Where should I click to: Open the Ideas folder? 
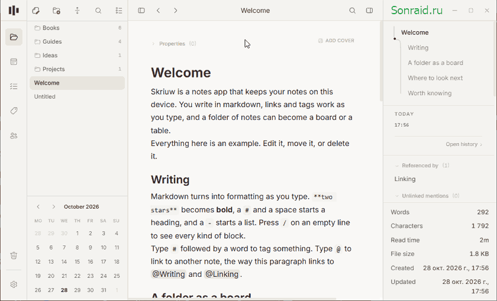(x=78, y=55)
